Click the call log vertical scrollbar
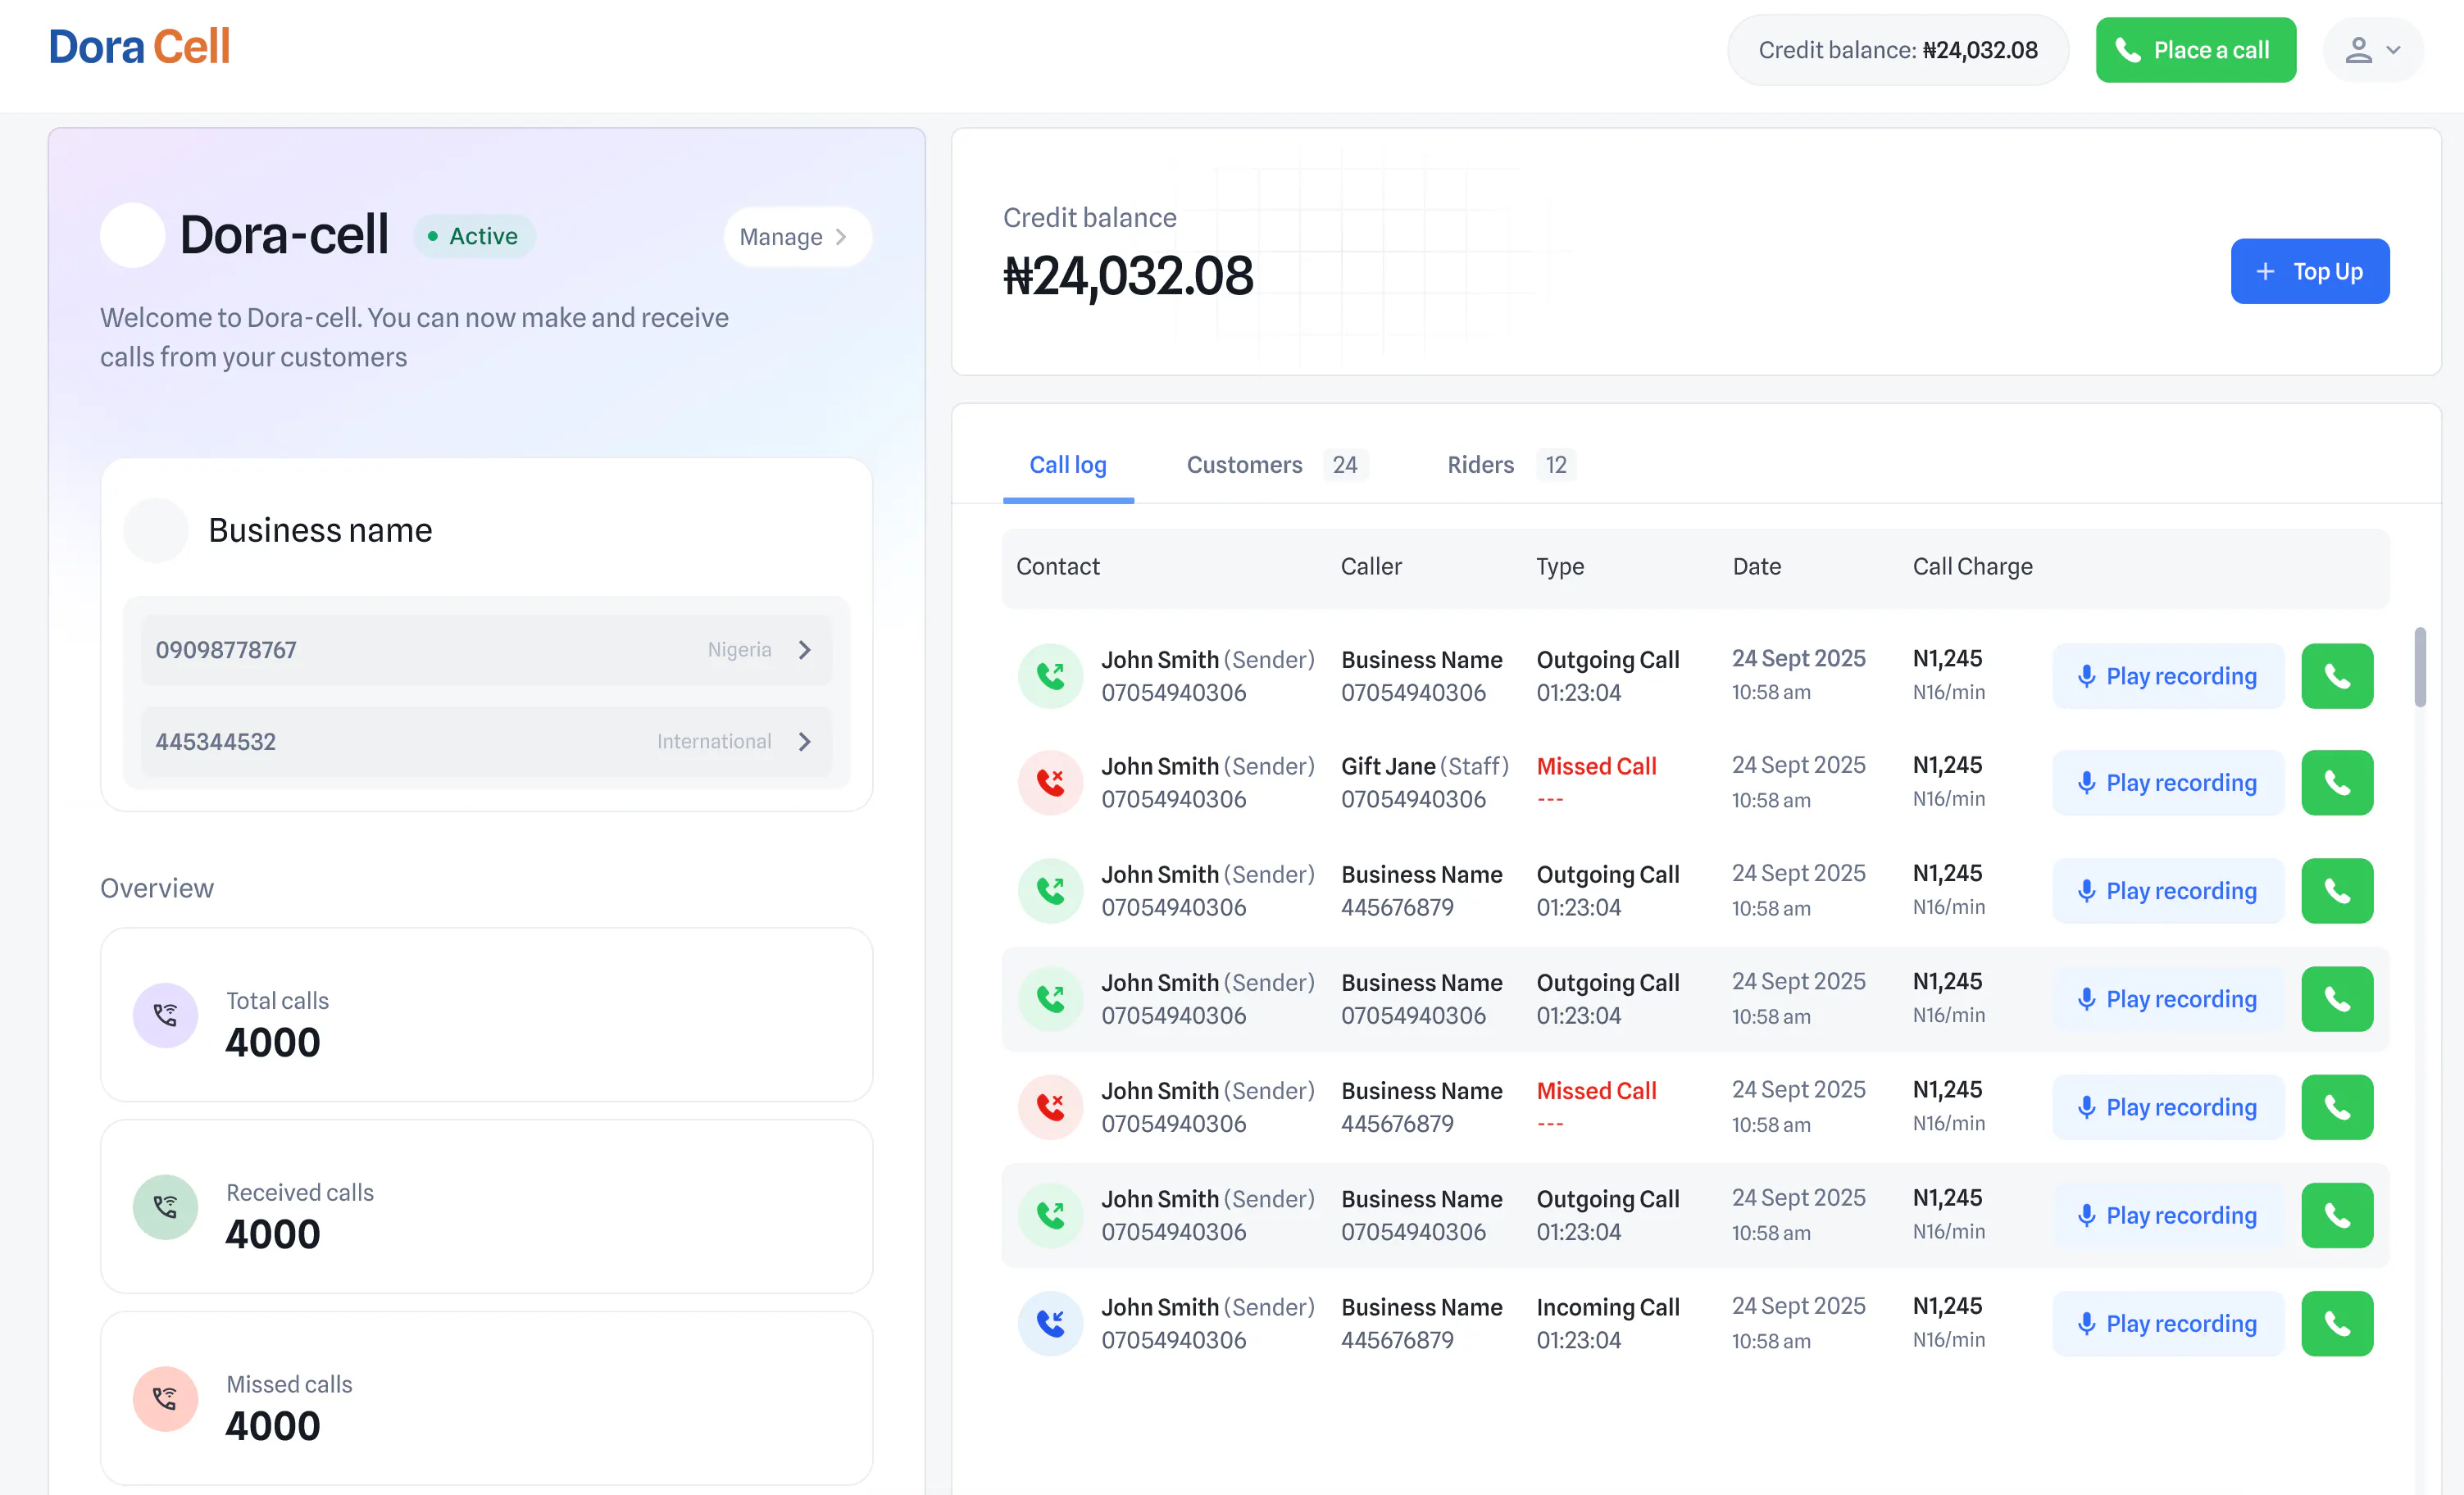The image size is (2464, 1495). tap(2419, 667)
